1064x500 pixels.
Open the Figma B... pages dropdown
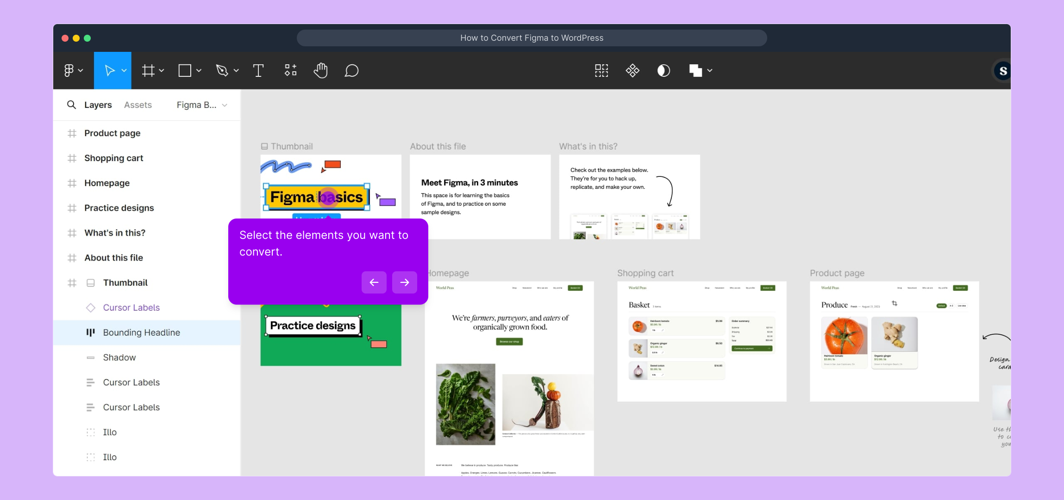click(x=202, y=105)
